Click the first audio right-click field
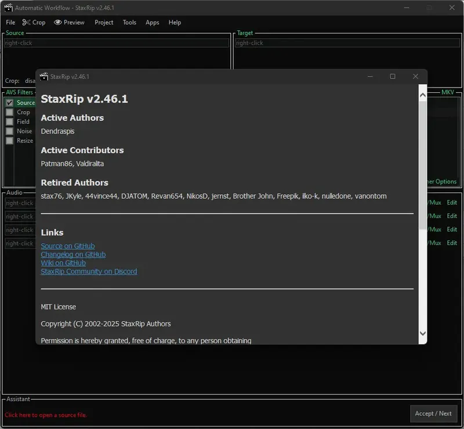 (20, 203)
